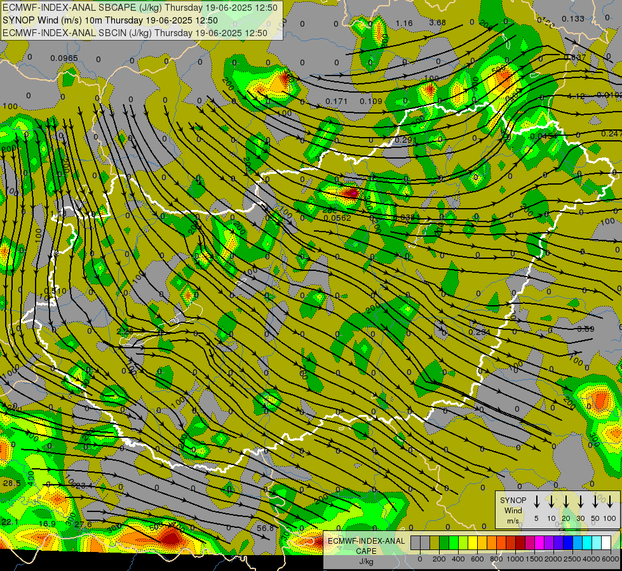Click the 4000 tick label on CAPE scale
This screenshot has width=622, height=571.
(x=592, y=560)
